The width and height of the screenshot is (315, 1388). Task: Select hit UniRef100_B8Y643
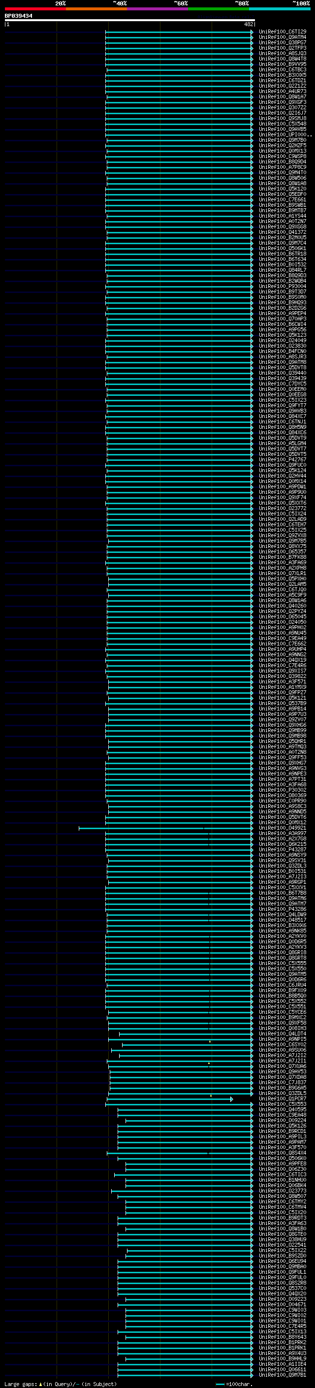tap(283, 1337)
